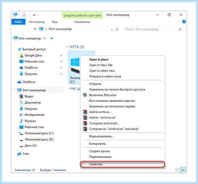Unpin Google Диск using its pin icon

click(x=61, y=55)
